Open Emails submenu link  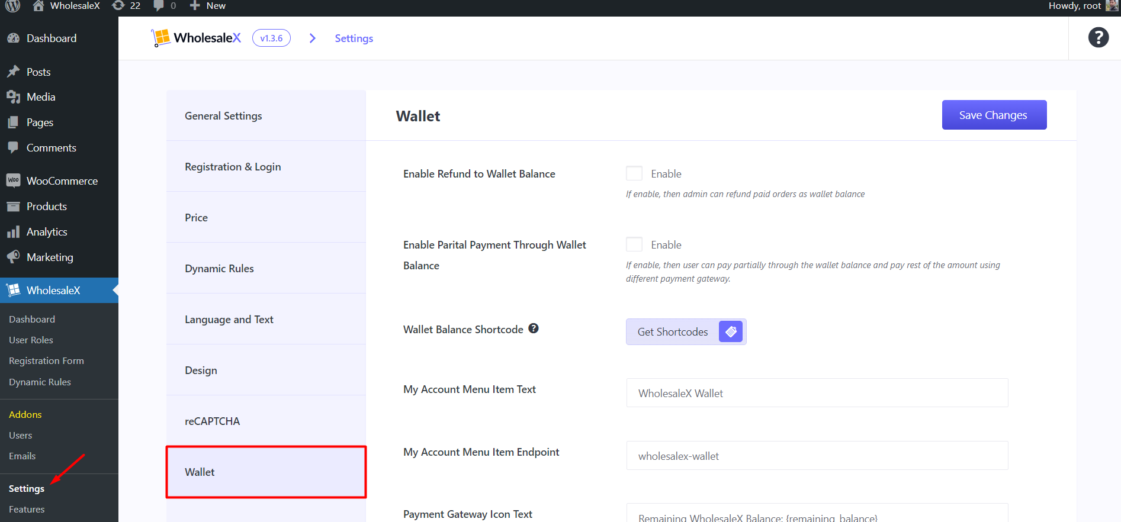point(23,456)
